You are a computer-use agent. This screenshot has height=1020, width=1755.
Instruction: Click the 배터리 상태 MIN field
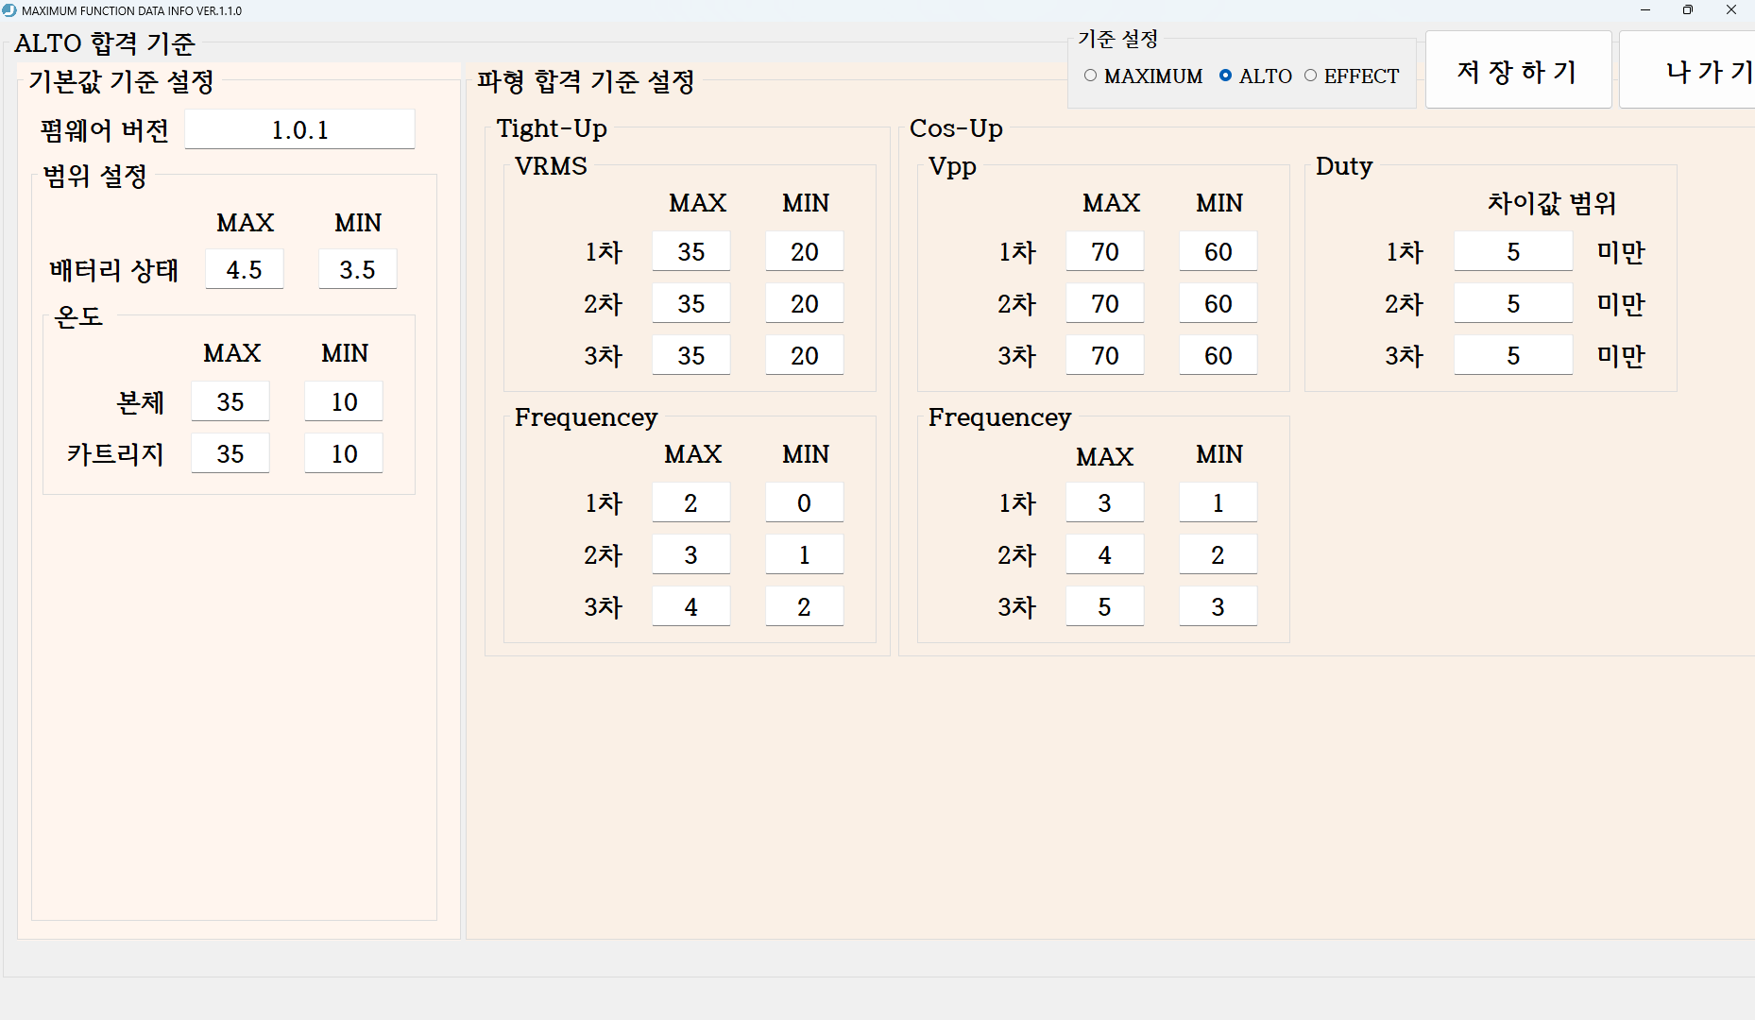tap(357, 270)
